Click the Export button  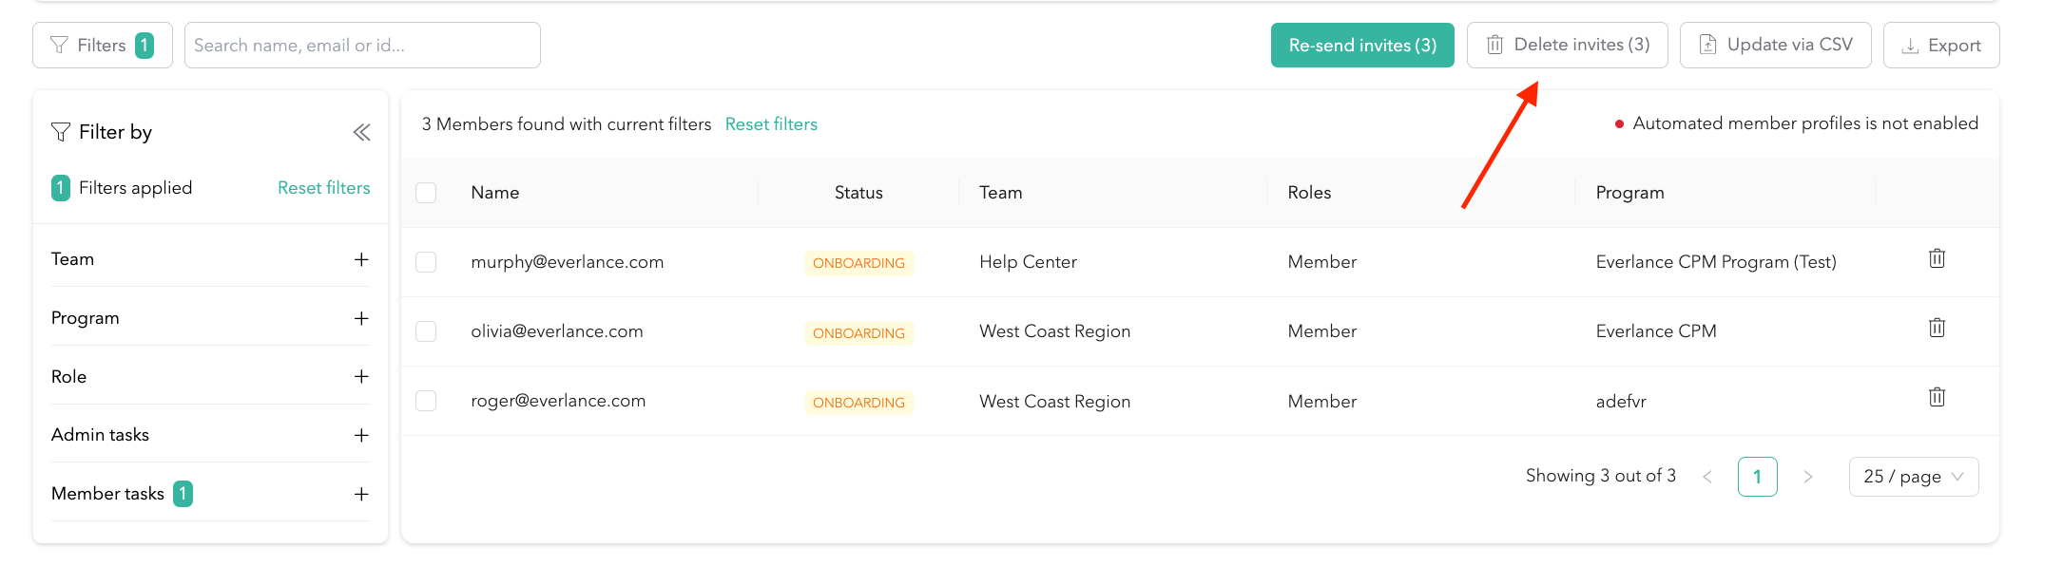point(1940,46)
